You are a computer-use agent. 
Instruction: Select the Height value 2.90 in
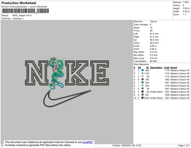click(186, 8)
